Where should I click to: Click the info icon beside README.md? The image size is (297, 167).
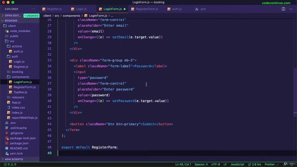[7, 148]
